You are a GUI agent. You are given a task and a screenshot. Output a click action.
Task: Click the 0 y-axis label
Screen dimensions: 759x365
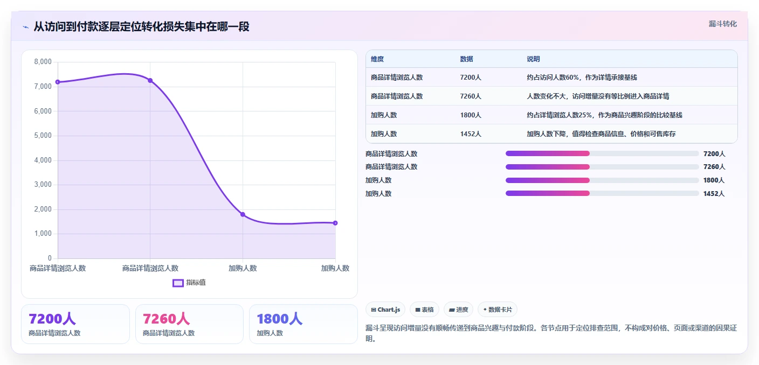(x=50, y=258)
